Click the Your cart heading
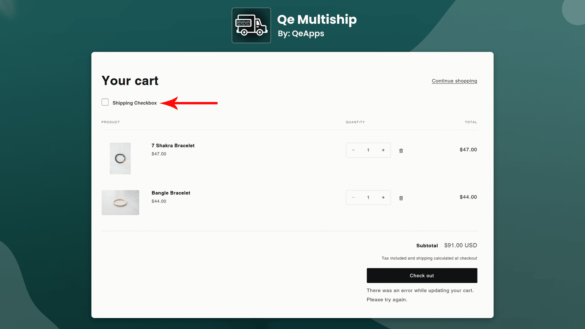The height and width of the screenshot is (329, 585). point(130,81)
